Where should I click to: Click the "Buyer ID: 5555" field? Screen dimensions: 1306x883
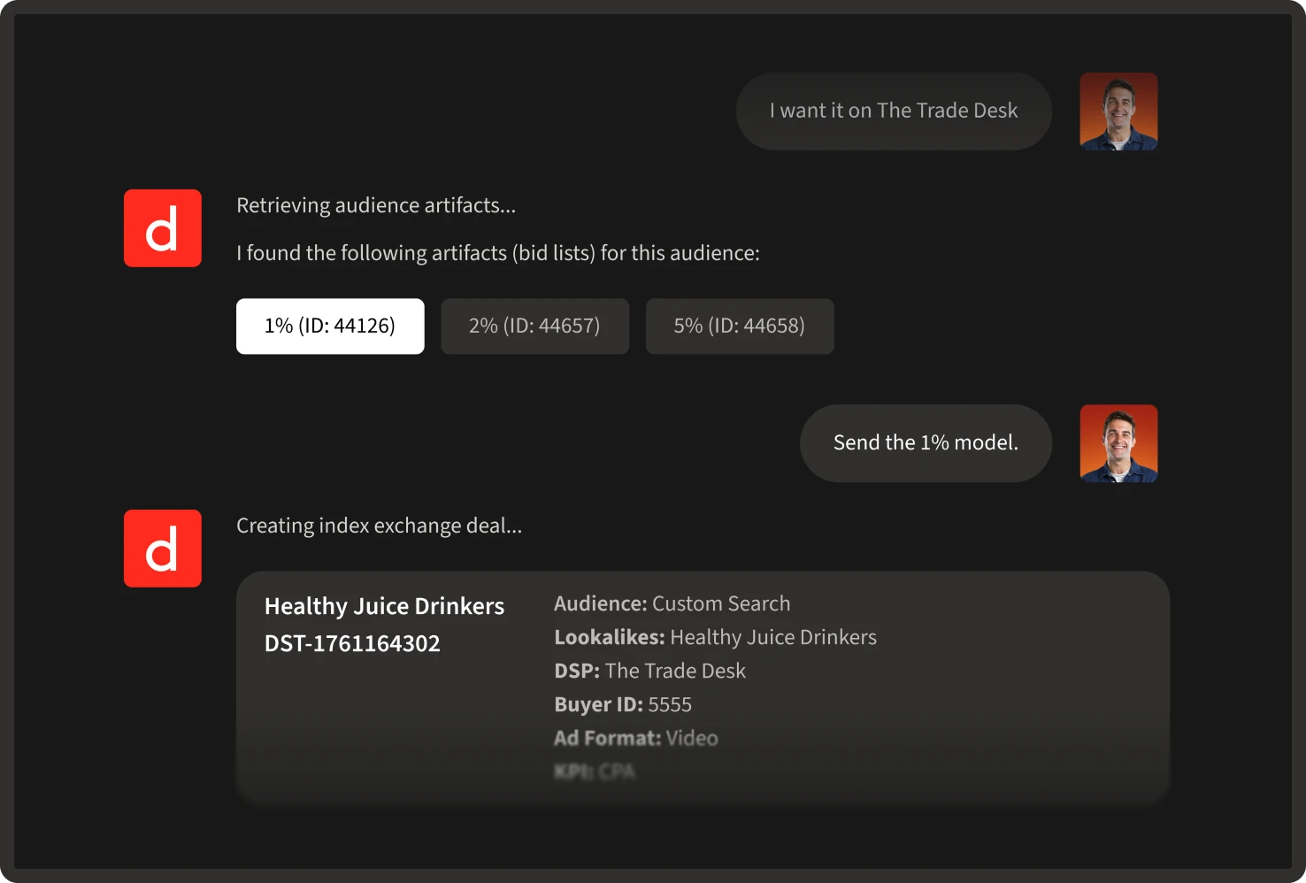[623, 704]
